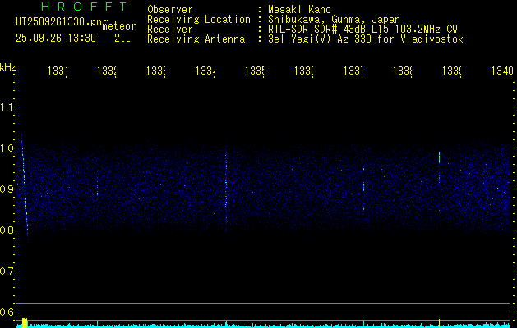Click the 0.9 kHz frequency axis label
This screenshot has height=328, width=517.
8,189
